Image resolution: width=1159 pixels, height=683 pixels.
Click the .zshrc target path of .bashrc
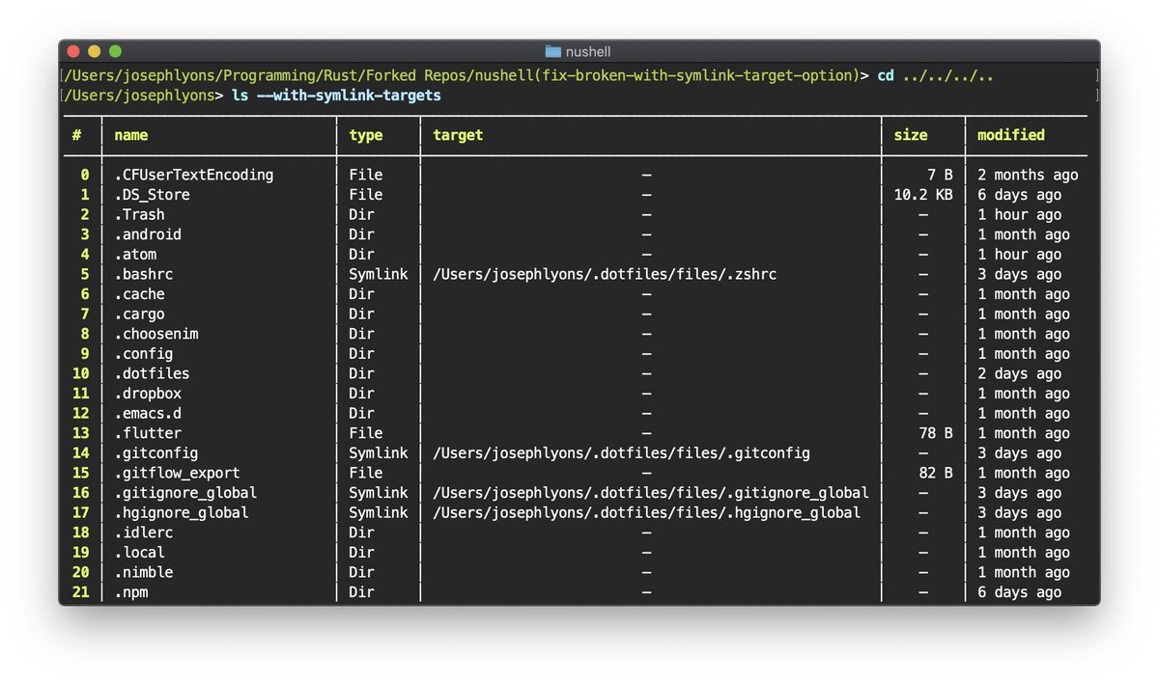coord(605,274)
